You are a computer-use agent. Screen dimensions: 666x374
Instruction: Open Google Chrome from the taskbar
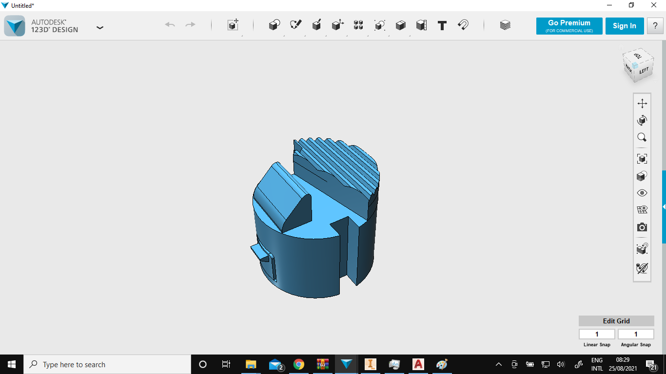click(299, 364)
